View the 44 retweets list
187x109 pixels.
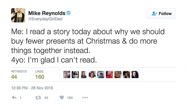[x=14, y=77]
